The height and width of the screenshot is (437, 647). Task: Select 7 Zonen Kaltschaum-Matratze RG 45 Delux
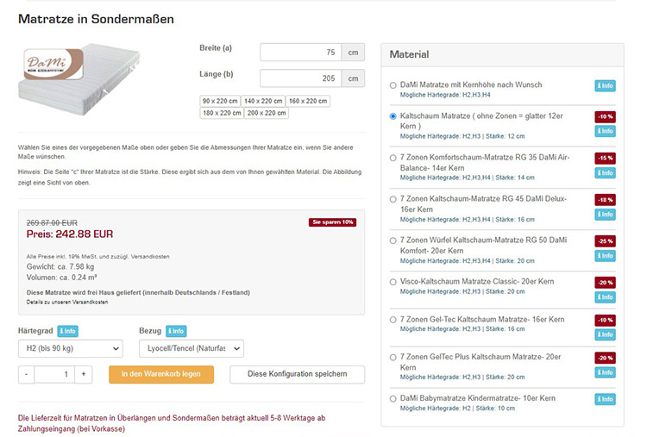(x=393, y=199)
